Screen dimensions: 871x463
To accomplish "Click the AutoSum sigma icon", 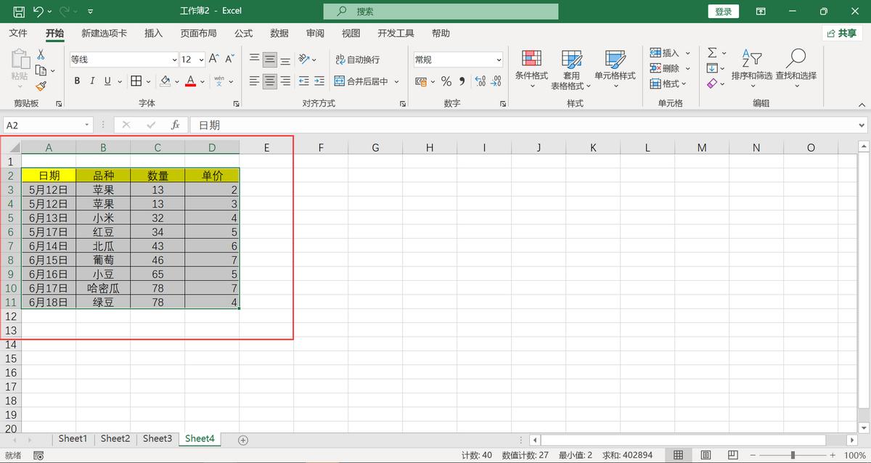I will pos(712,53).
